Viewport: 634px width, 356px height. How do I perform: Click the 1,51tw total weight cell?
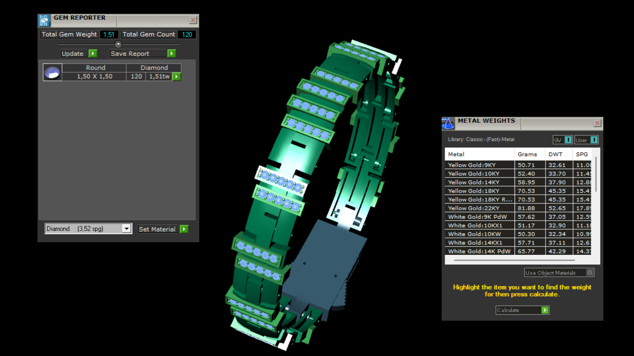[x=159, y=76]
